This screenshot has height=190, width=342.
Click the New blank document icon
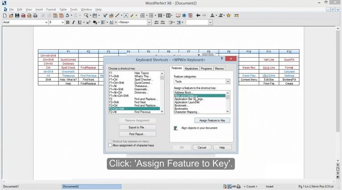(5, 16)
